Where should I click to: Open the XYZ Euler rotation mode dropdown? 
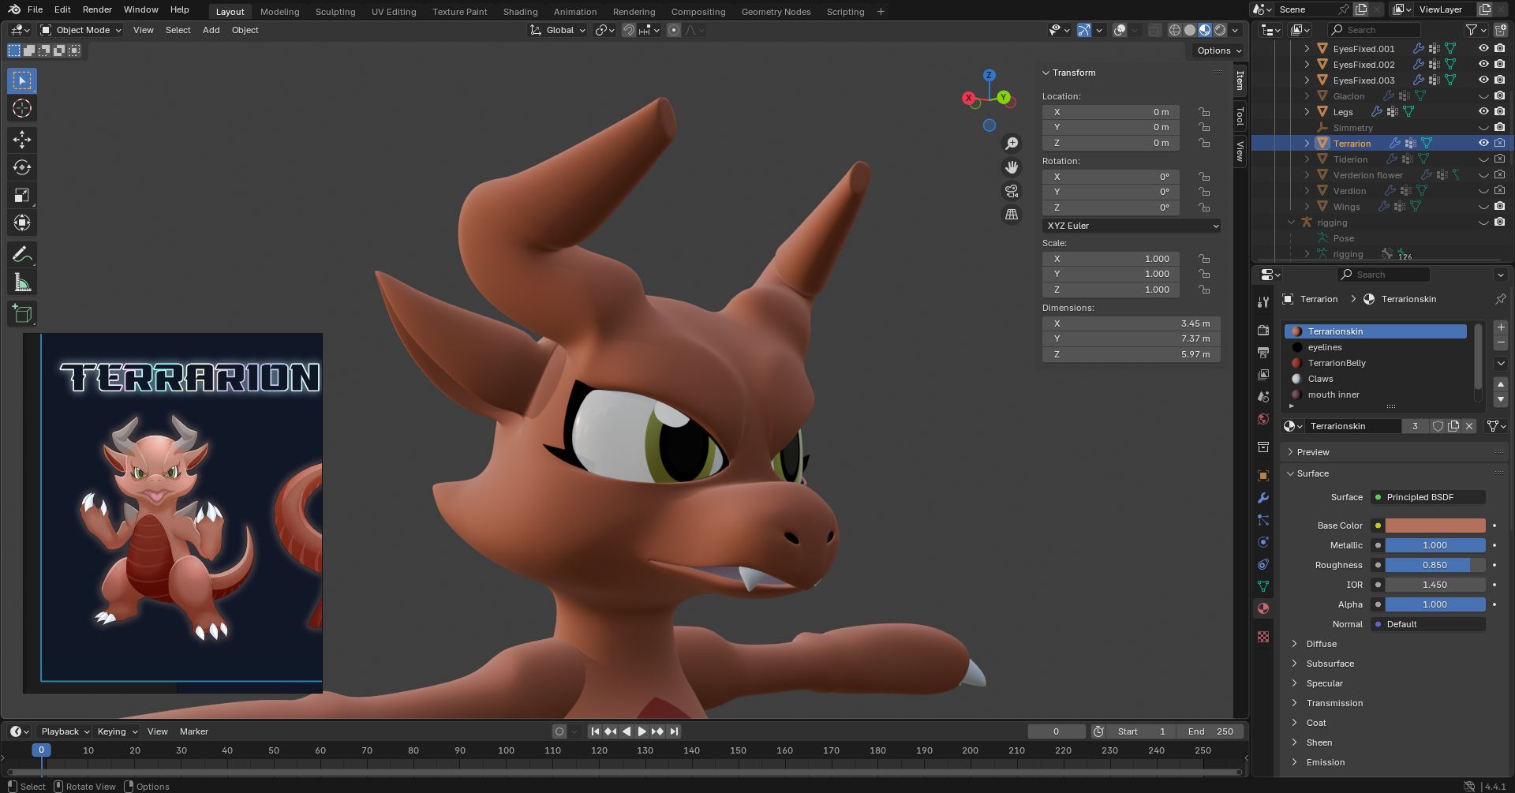click(1131, 226)
